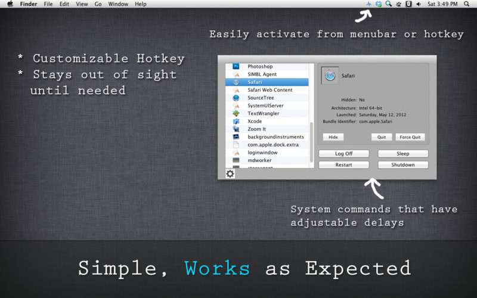Open the File menu
Viewport: 477px width, 298px height.
point(48,4)
